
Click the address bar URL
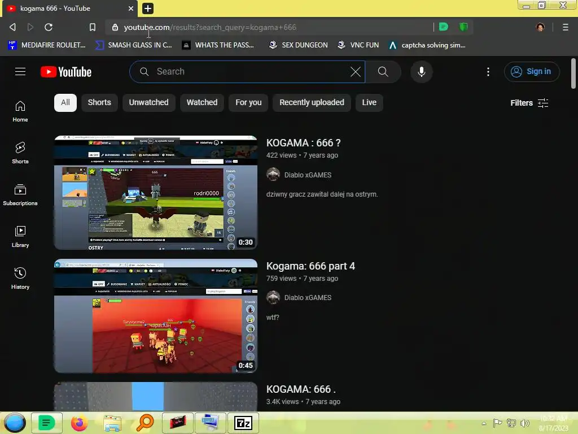pos(210,27)
